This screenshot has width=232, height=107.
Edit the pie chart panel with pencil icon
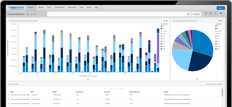tap(219, 21)
